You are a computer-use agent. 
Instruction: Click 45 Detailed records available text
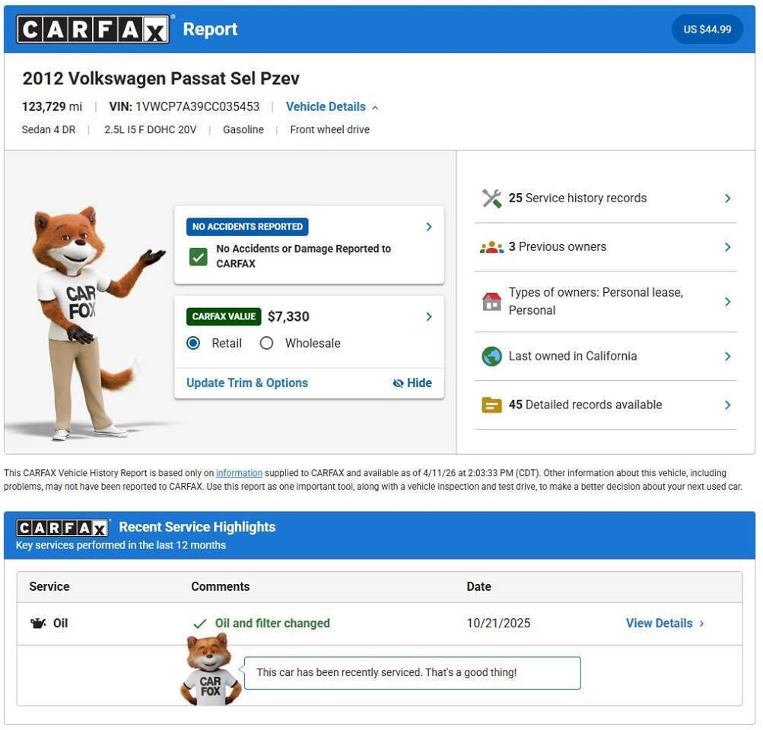pos(586,405)
